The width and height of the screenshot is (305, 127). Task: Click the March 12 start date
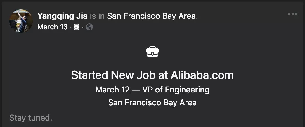pos(112,90)
